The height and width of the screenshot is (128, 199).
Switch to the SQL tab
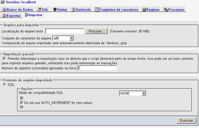pos(43,10)
